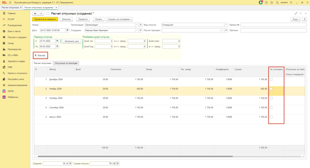The width and height of the screenshot is (310, 168).
Task: Click the copy link chain icon
Action: (296, 14)
